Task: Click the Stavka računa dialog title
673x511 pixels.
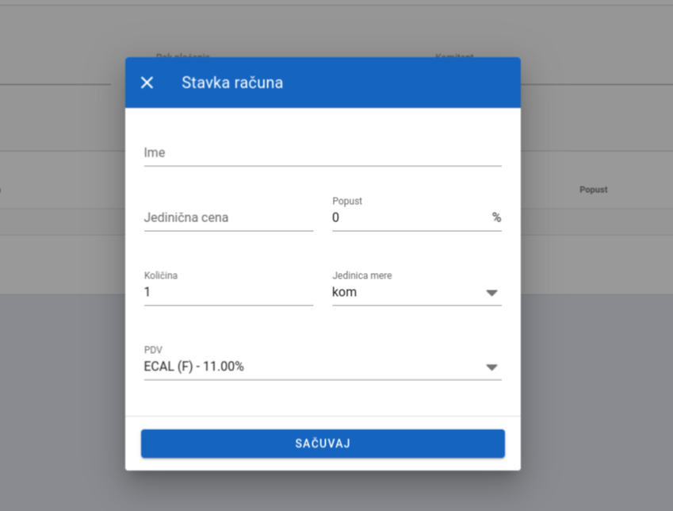Action: coord(231,83)
